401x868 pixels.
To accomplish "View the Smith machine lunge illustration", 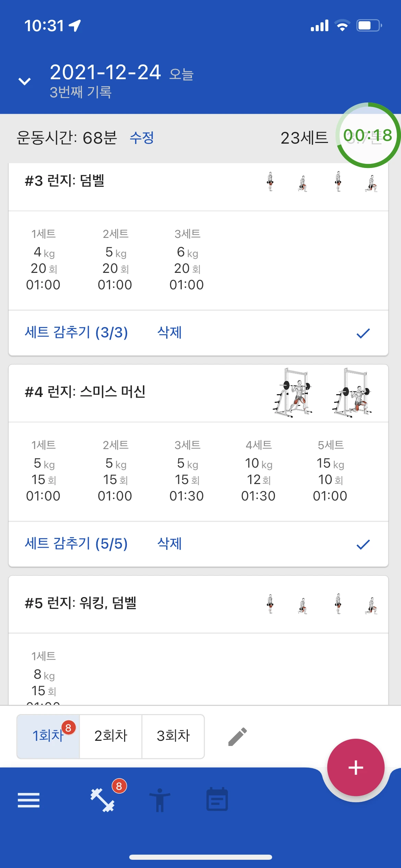I will (x=323, y=393).
